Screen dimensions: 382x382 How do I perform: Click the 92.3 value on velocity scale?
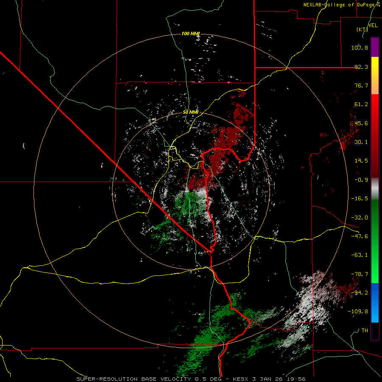[361, 67]
